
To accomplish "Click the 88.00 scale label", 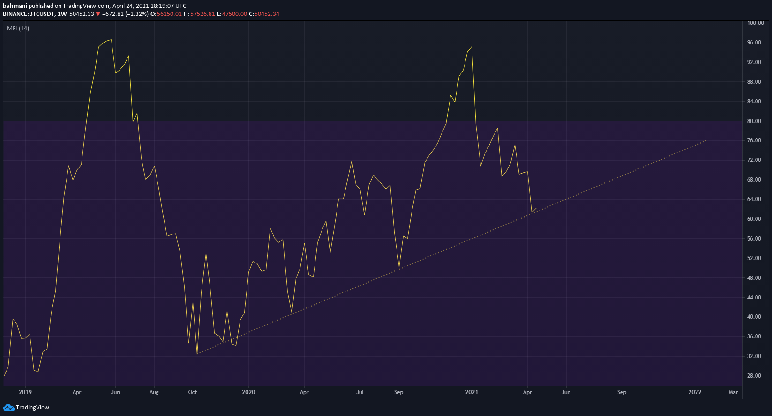I will (x=754, y=82).
